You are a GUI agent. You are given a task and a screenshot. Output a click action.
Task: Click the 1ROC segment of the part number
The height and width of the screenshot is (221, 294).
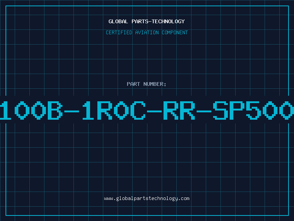point(114,110)
